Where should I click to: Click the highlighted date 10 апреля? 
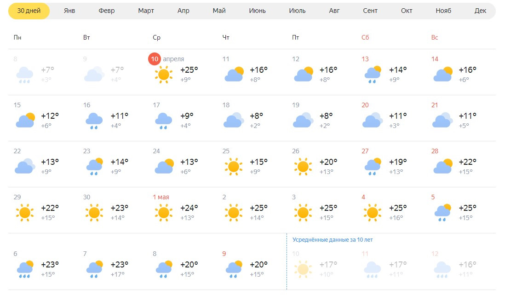pyautogui.click(x=155, y=59)
